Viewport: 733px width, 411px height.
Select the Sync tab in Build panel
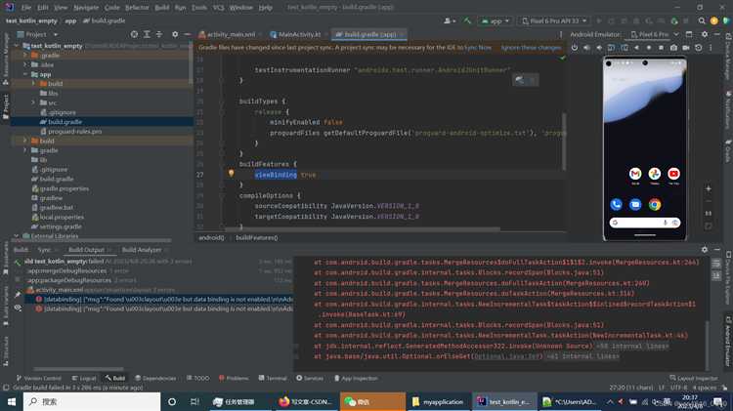pyautogui.click(x=44, y=250)
